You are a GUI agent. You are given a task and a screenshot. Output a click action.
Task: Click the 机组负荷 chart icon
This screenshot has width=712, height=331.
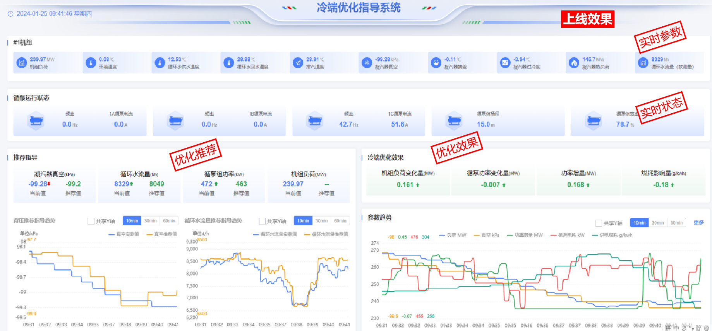pyautogui.click(x=21, y=63)
